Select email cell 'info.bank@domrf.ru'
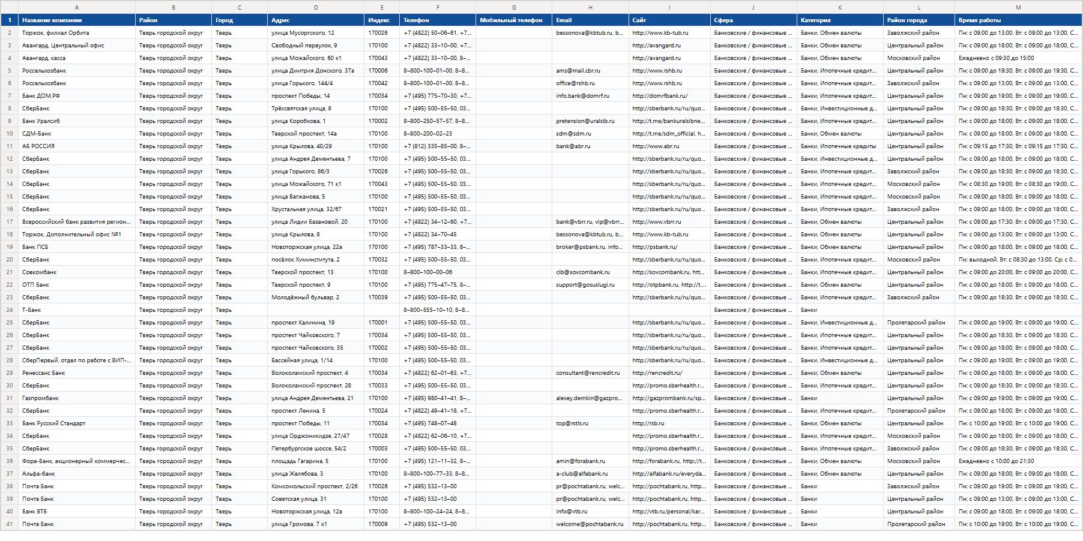 tap(591, 96)
